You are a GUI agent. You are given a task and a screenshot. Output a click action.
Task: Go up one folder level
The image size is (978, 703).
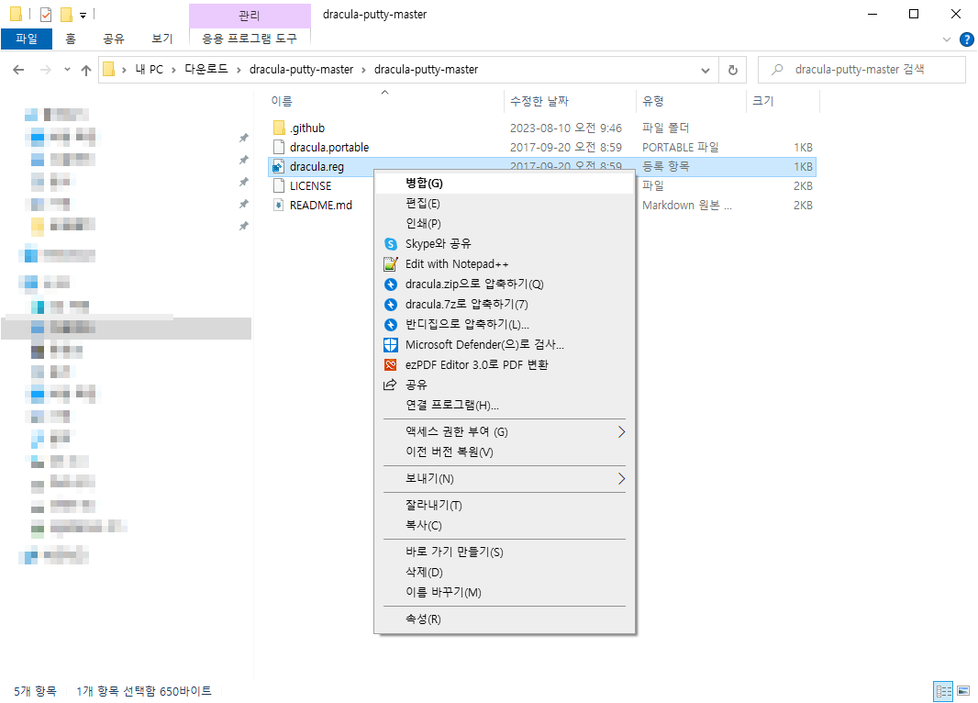point(86,70)
